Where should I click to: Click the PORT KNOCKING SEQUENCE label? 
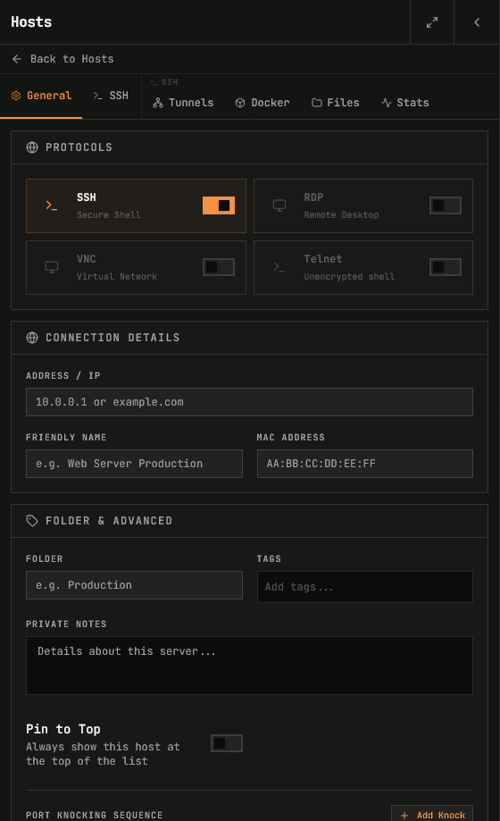point(95,816)
